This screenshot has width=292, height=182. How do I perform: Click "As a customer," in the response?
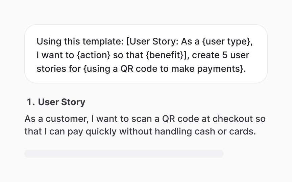pos(57,119)
